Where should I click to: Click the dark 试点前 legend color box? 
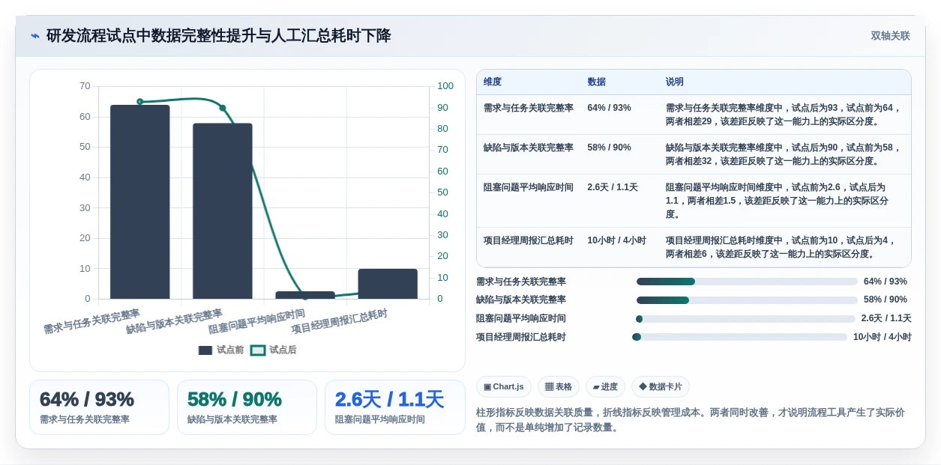click(x=205, y=350)
